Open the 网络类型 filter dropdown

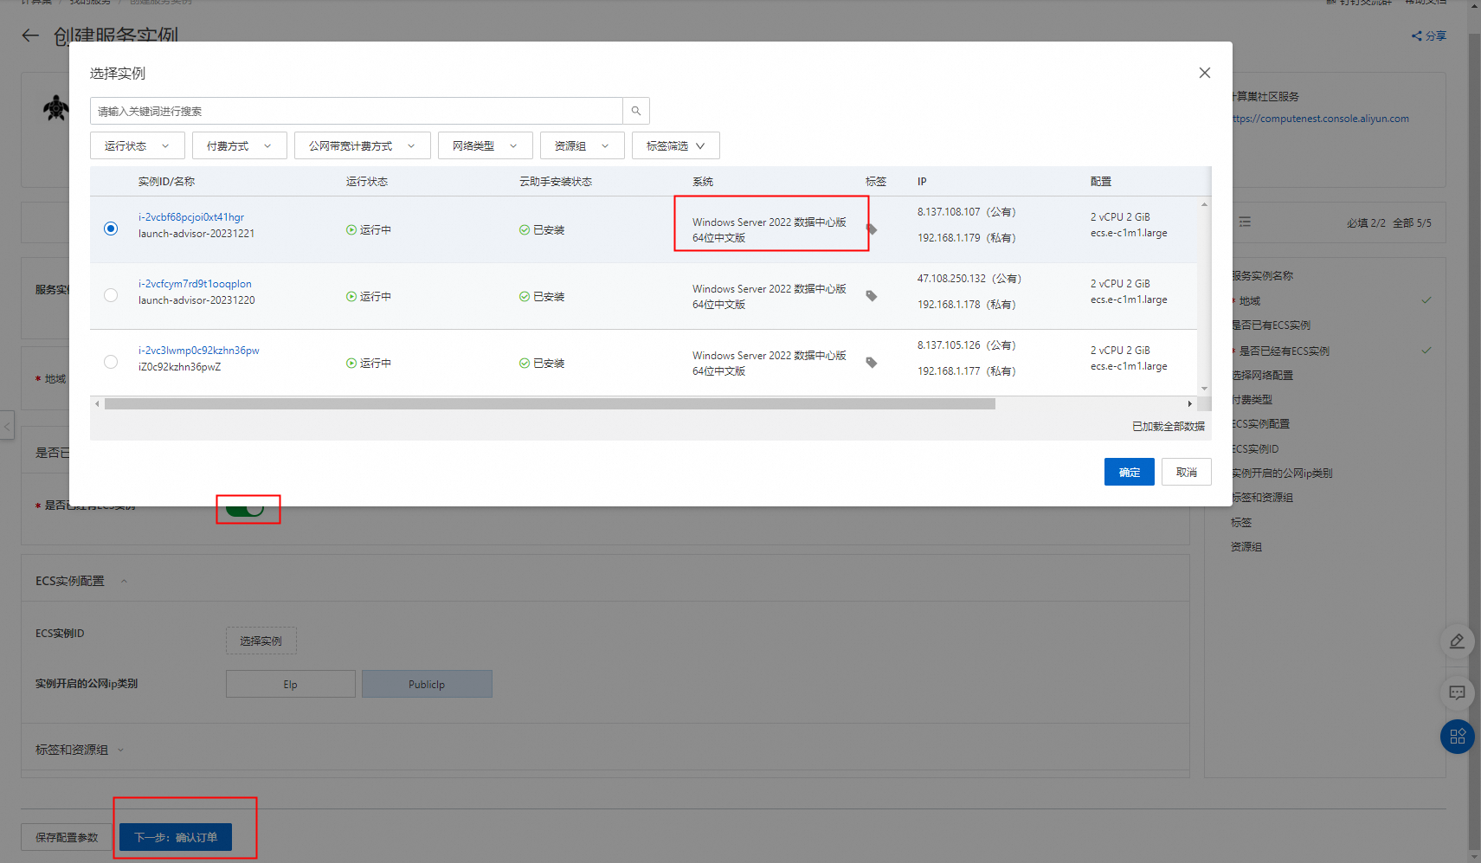485,145
